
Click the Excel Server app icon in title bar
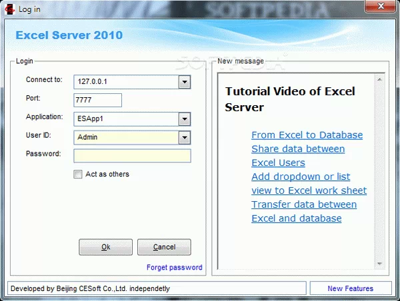click(10, 9)
